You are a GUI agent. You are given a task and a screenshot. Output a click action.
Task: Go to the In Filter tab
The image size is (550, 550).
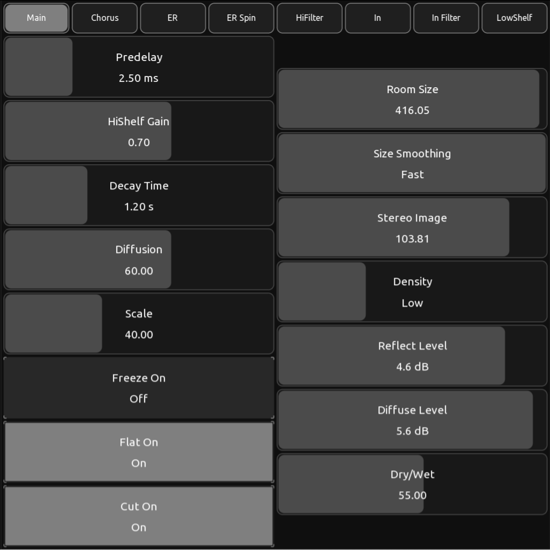click(x=446, y=18)
